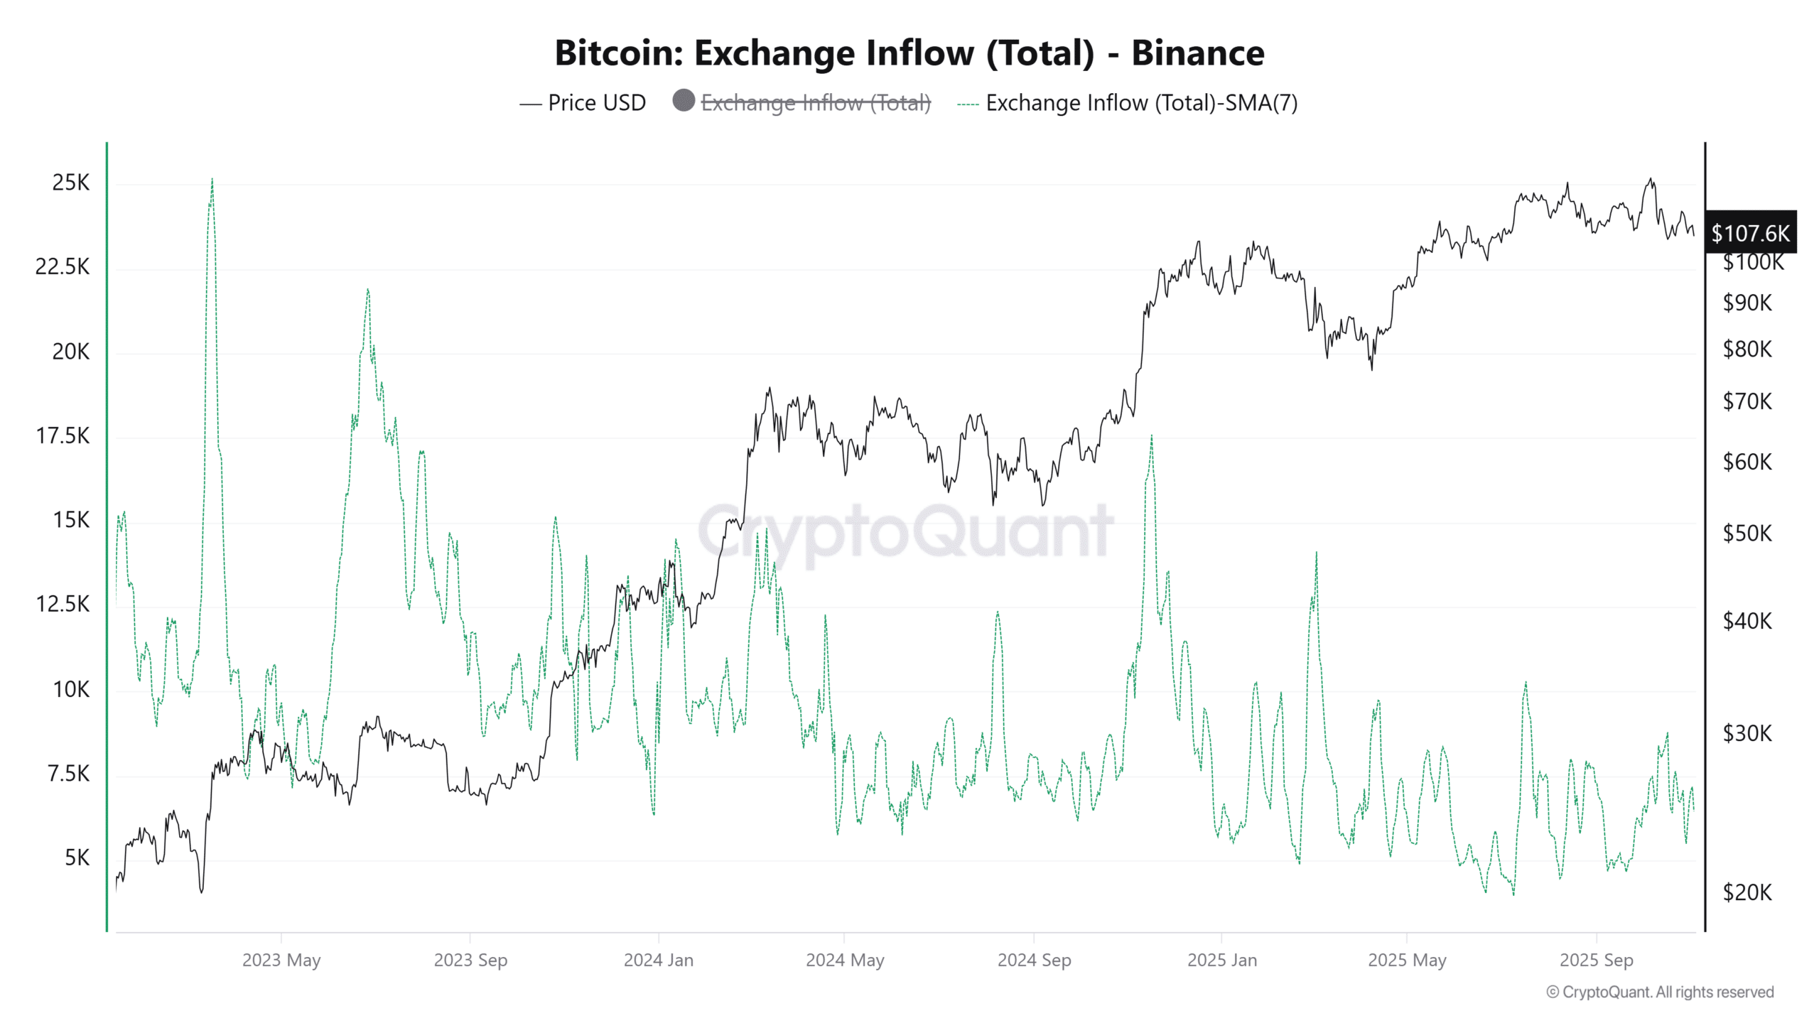Hide the Exchange Inflow (Total)-SMA(7) series
Screen dimensions: 1819x1023
click(x=1141, y=103)
